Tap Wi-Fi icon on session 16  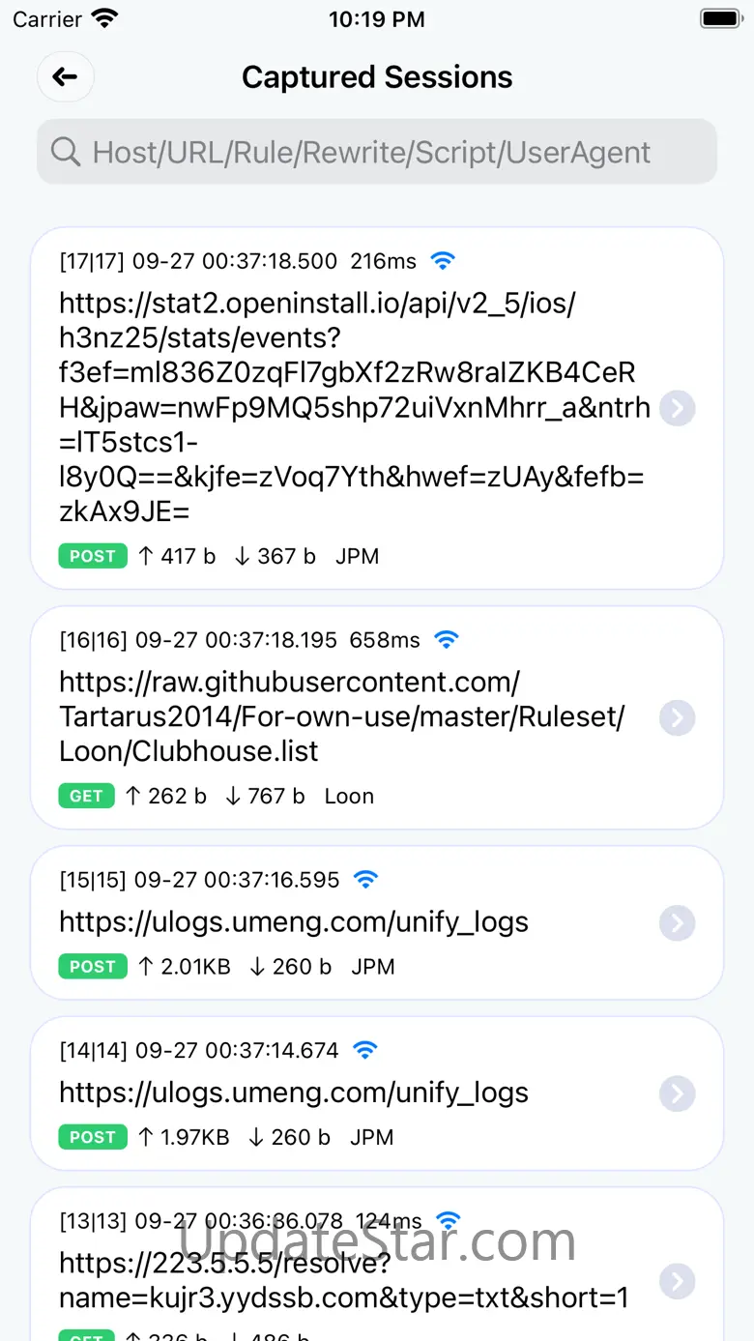point(446,639)
